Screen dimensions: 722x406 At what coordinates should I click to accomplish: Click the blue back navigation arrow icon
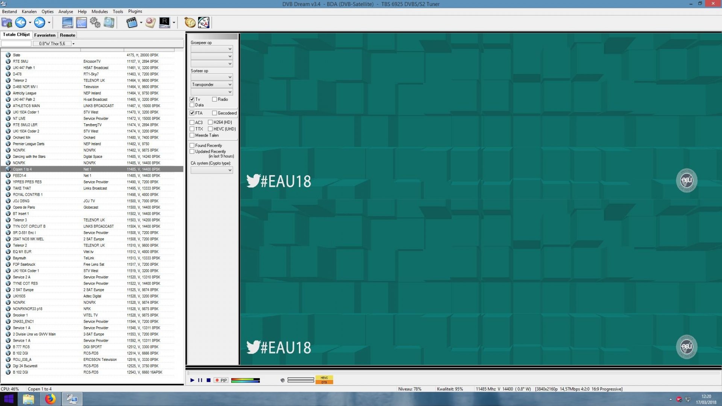click(x=21, y=23)
